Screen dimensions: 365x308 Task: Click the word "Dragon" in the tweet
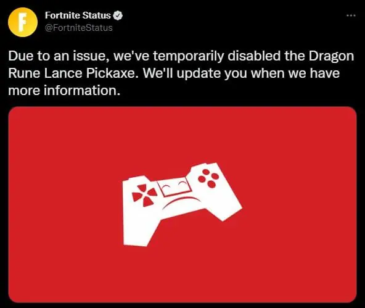point(331,57)
